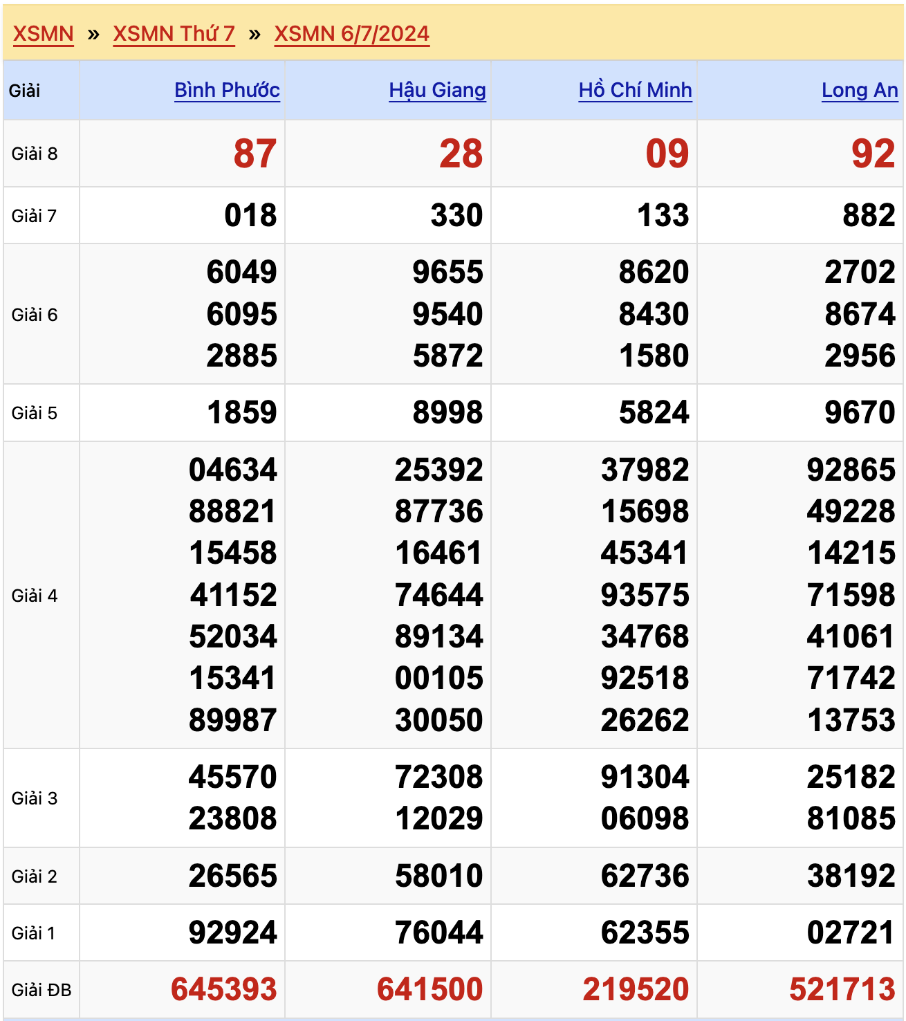The image size is (906, 1021).
Task: Open the Long An province link
Action: pyautogui.click(x=860, y=90)
